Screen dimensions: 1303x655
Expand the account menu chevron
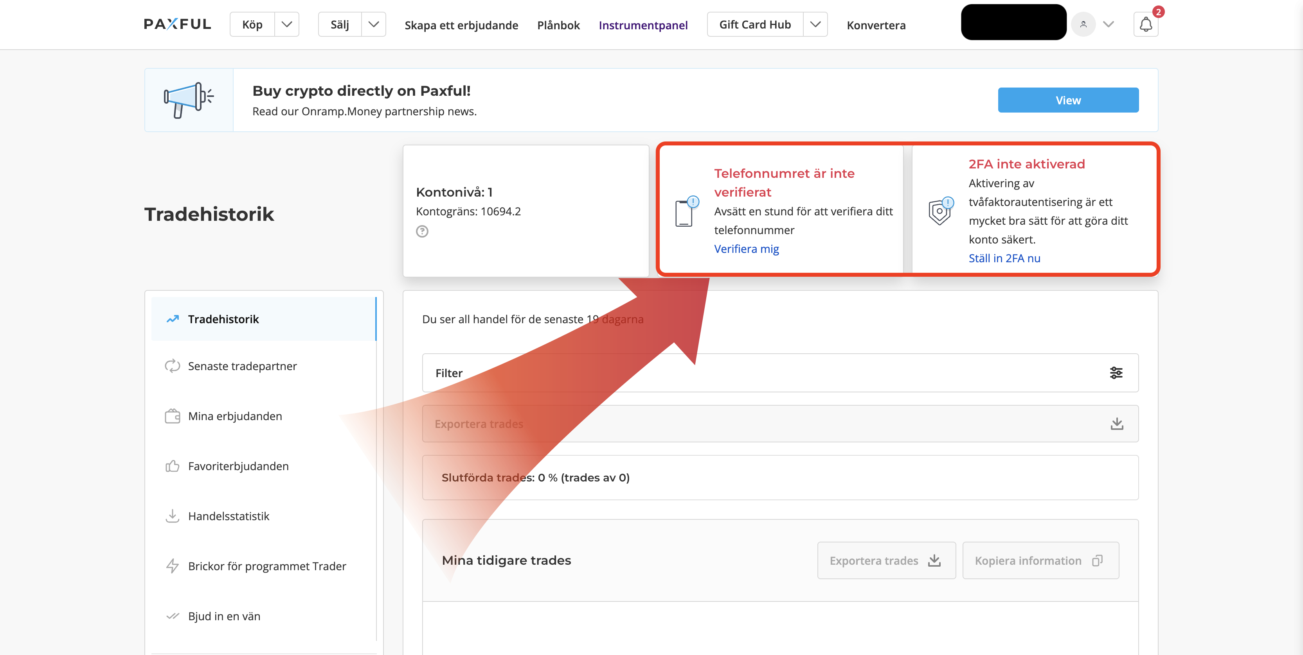[x=1108, y=24]
